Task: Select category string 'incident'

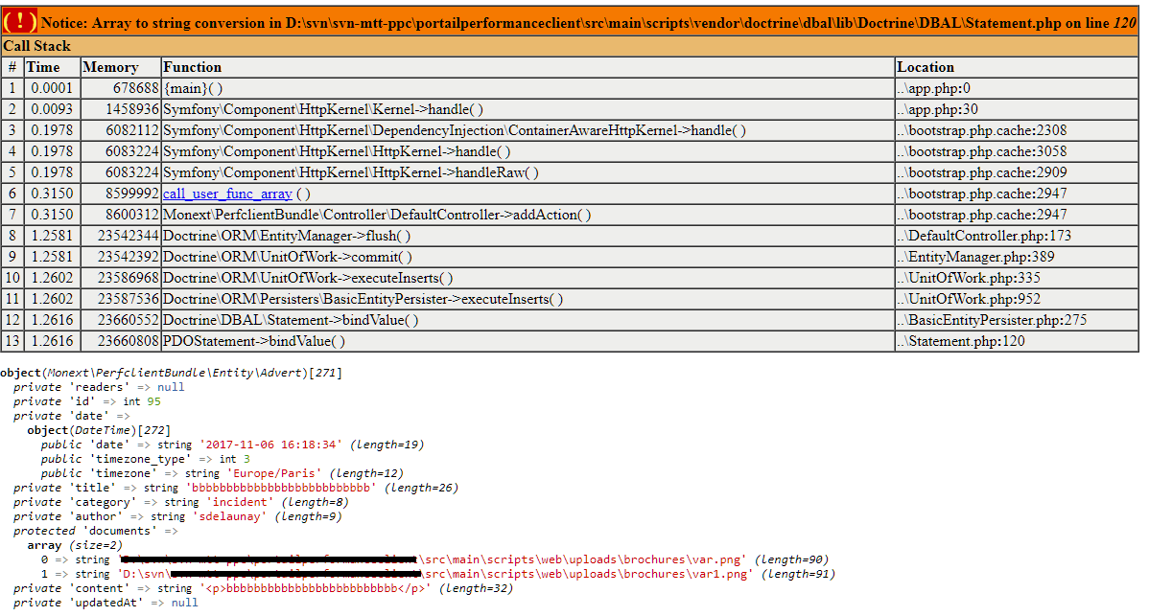Action: pyautogui.click(x=240, y=502)
